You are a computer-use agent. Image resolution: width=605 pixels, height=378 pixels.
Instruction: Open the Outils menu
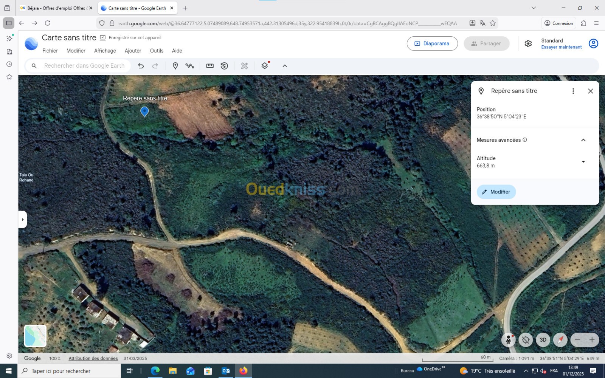[x=157, y=51]
